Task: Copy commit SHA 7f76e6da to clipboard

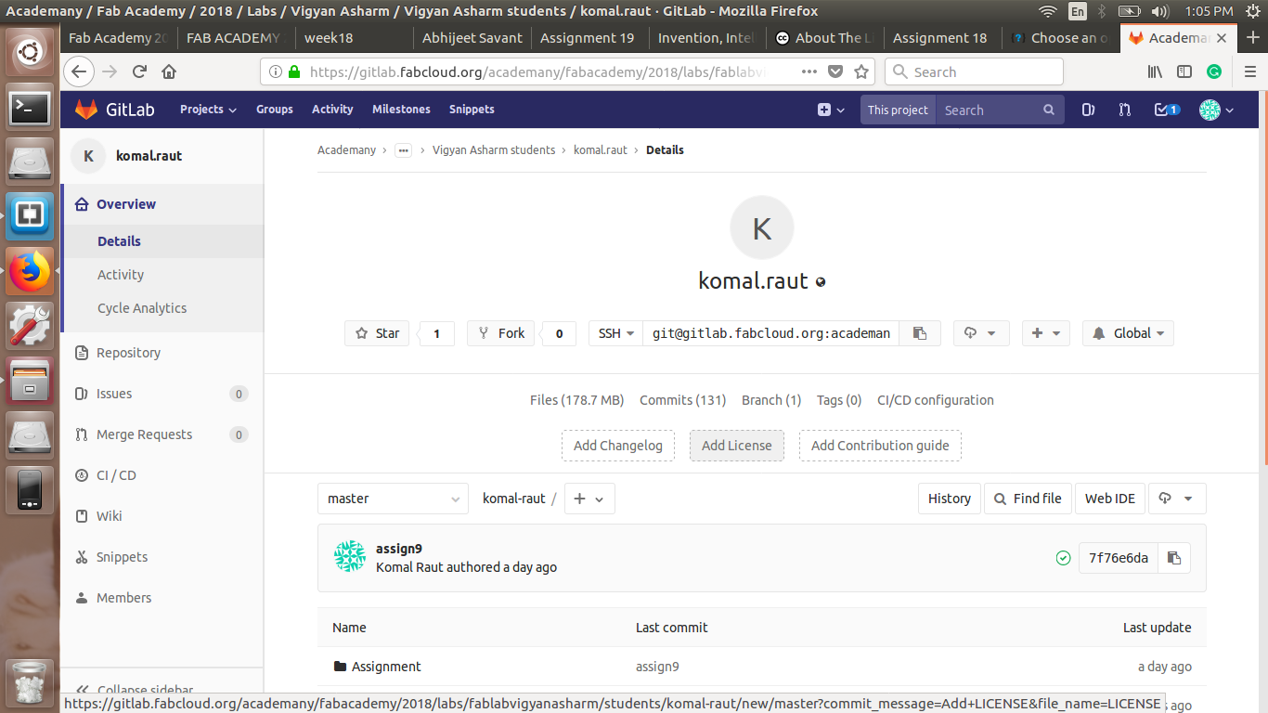Action: click(1174, 558)
